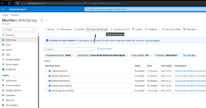The image size is (206, 108).
Task: Open Edit columns in toolbar
Action: pyautogui.click(x=58, y=29)
